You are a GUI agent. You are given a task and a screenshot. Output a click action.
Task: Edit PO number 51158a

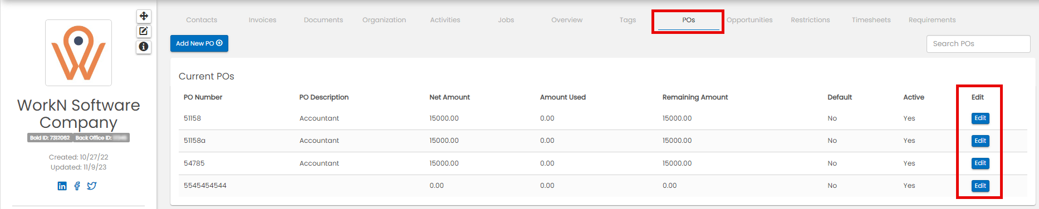(x=980, y=141)
